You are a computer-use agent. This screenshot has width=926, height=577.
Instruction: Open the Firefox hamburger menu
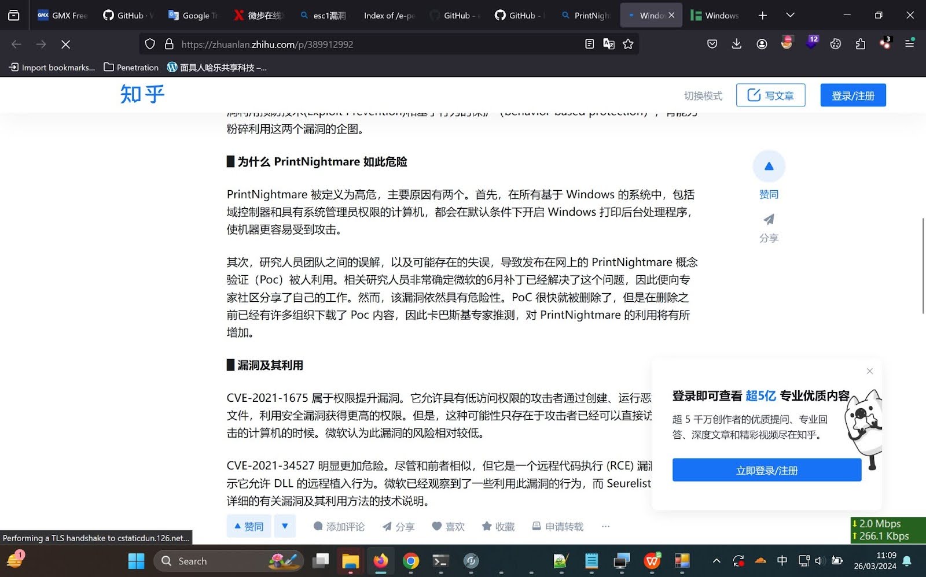910,43
